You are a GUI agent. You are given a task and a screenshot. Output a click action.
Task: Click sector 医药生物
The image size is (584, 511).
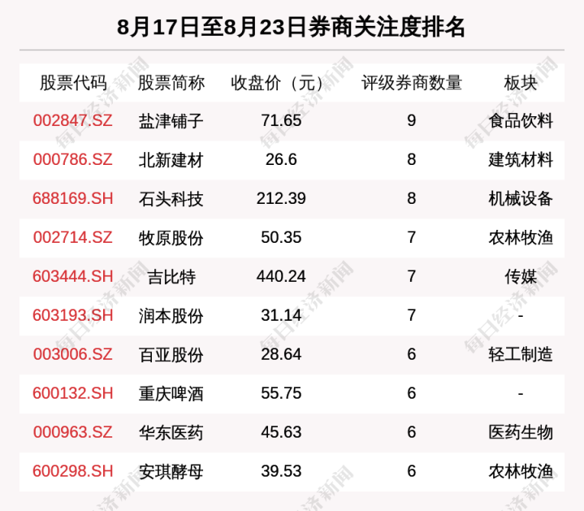coord(521,432)
